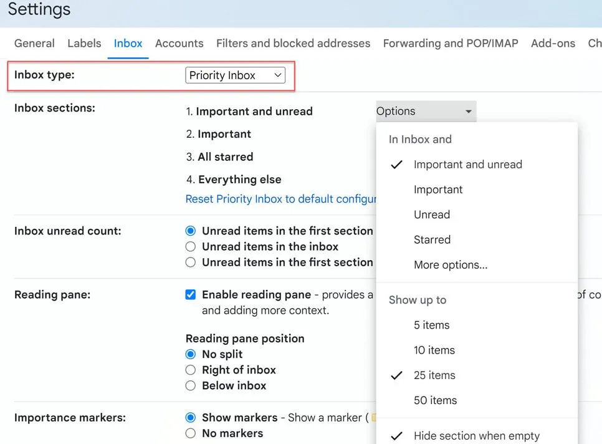The height and width of the screenshot is (444, 602).
Task: Open the Inbox type Priority Inbox dropdown
Action: [236, 75]
